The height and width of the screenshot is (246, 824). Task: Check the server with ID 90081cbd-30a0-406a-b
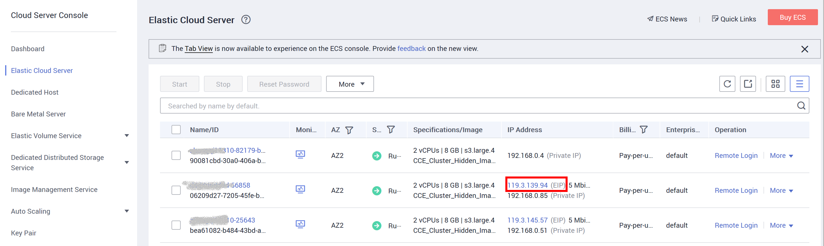point(176,155)
